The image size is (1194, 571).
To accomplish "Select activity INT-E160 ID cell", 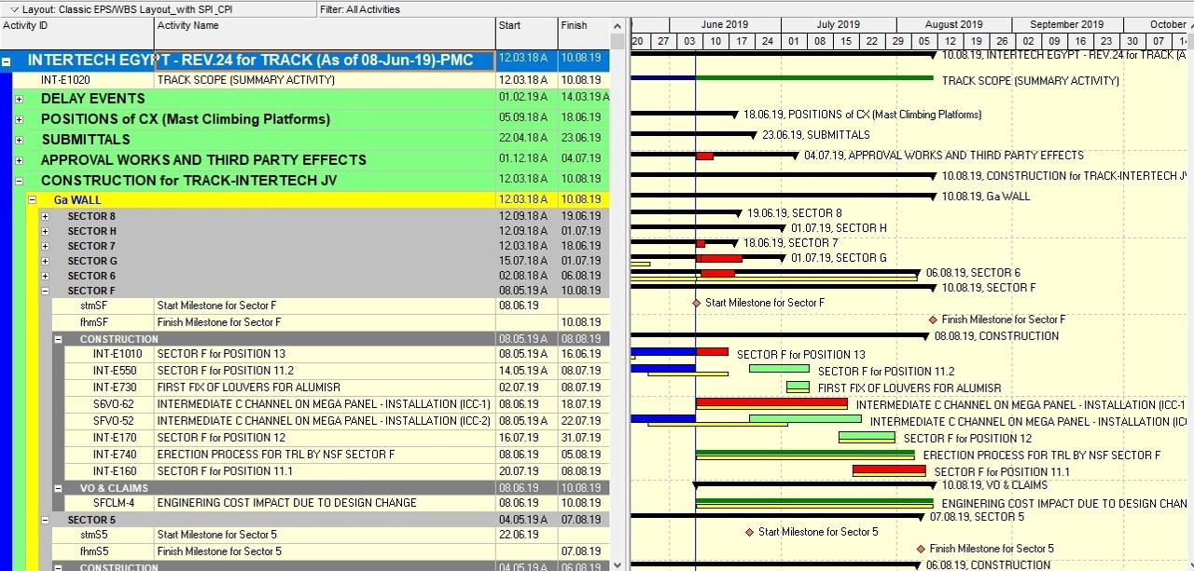I will 110,471.
